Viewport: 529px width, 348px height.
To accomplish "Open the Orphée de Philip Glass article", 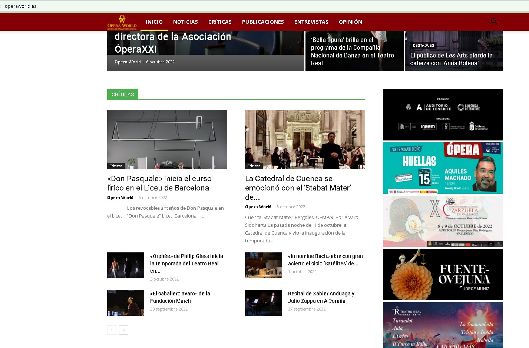I will (186, 264).
